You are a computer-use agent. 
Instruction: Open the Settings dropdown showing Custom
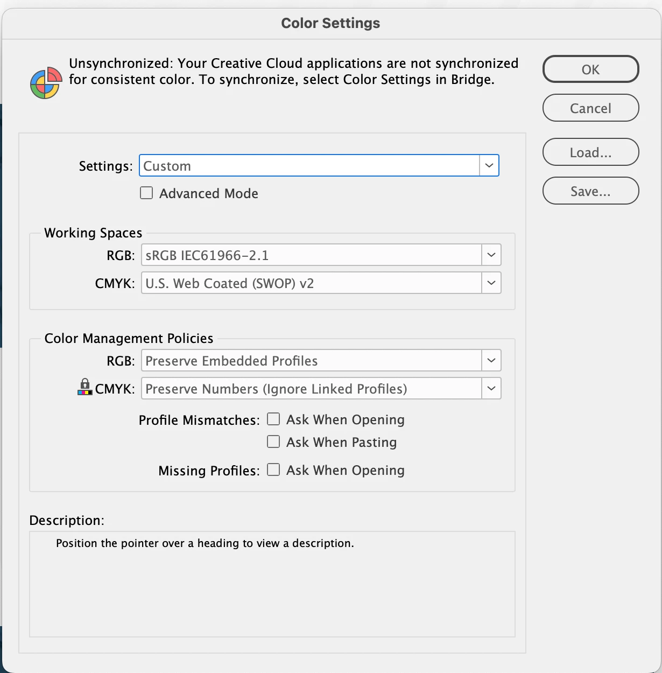pos(319,165)
